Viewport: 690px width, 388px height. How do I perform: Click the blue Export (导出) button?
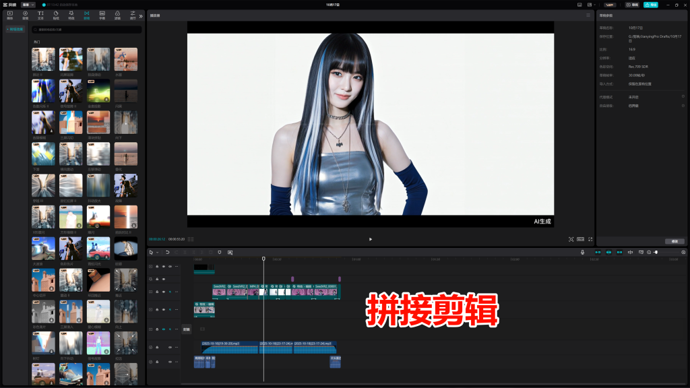tap(650, 5)
